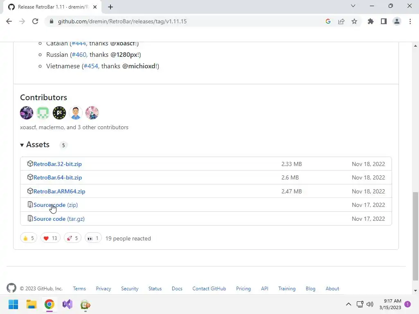
Task: Share this page using share icon
Action: pos(341,21)
